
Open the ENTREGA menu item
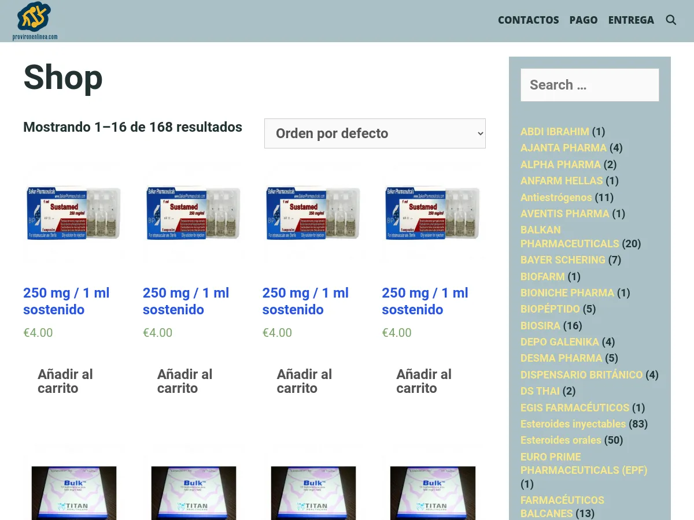[x=631, y=20]
